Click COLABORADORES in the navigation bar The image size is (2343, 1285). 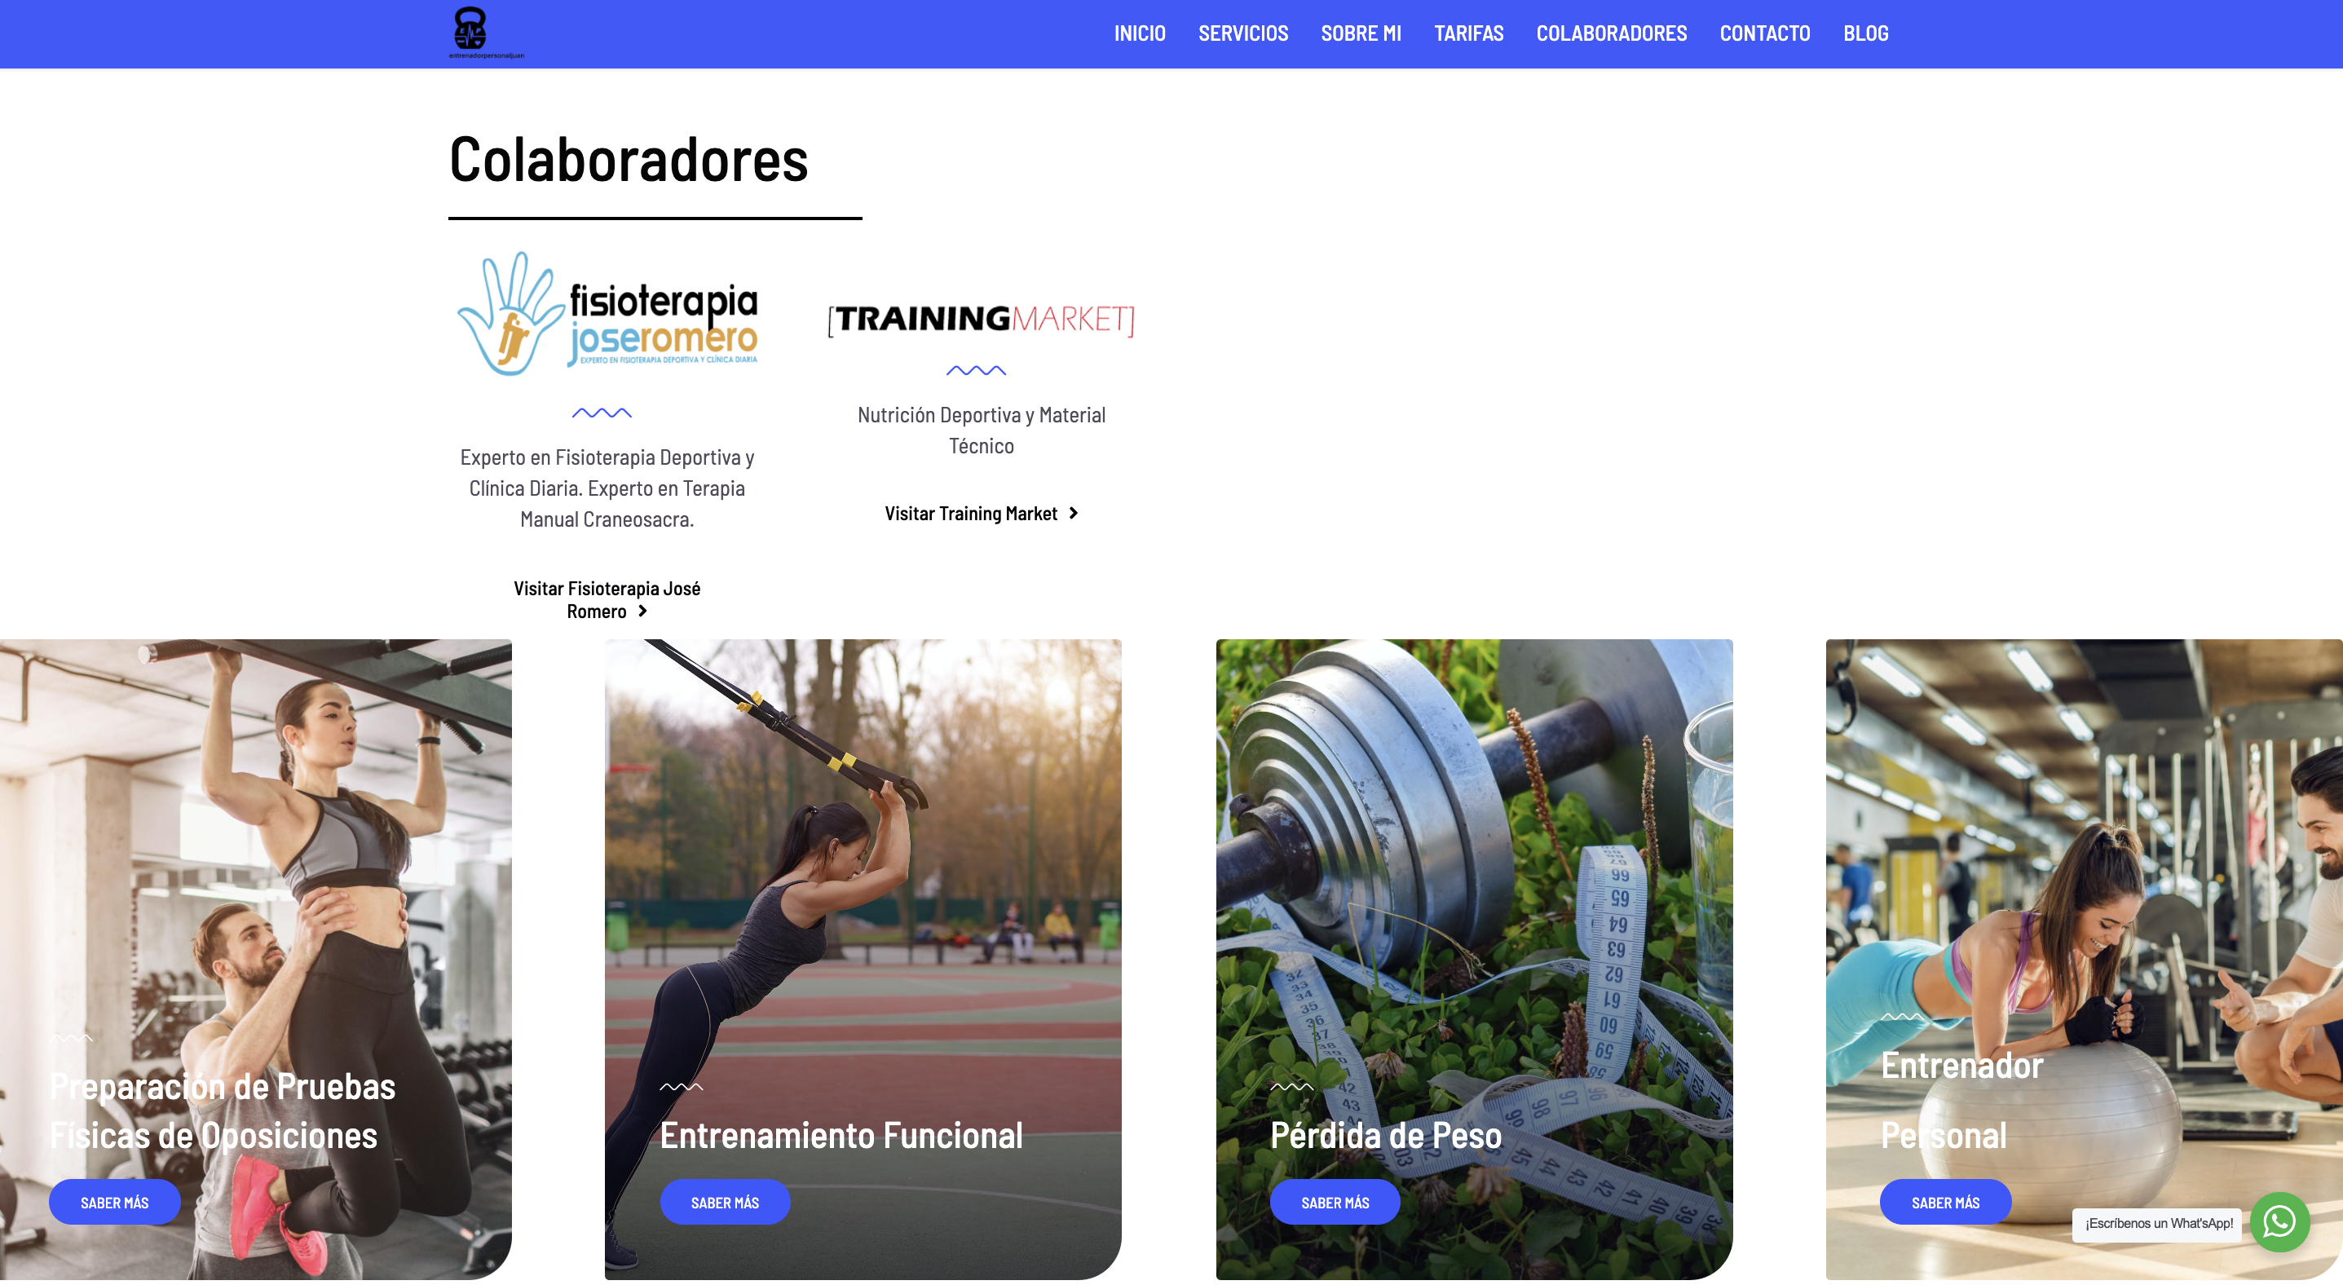point(1611,33)
